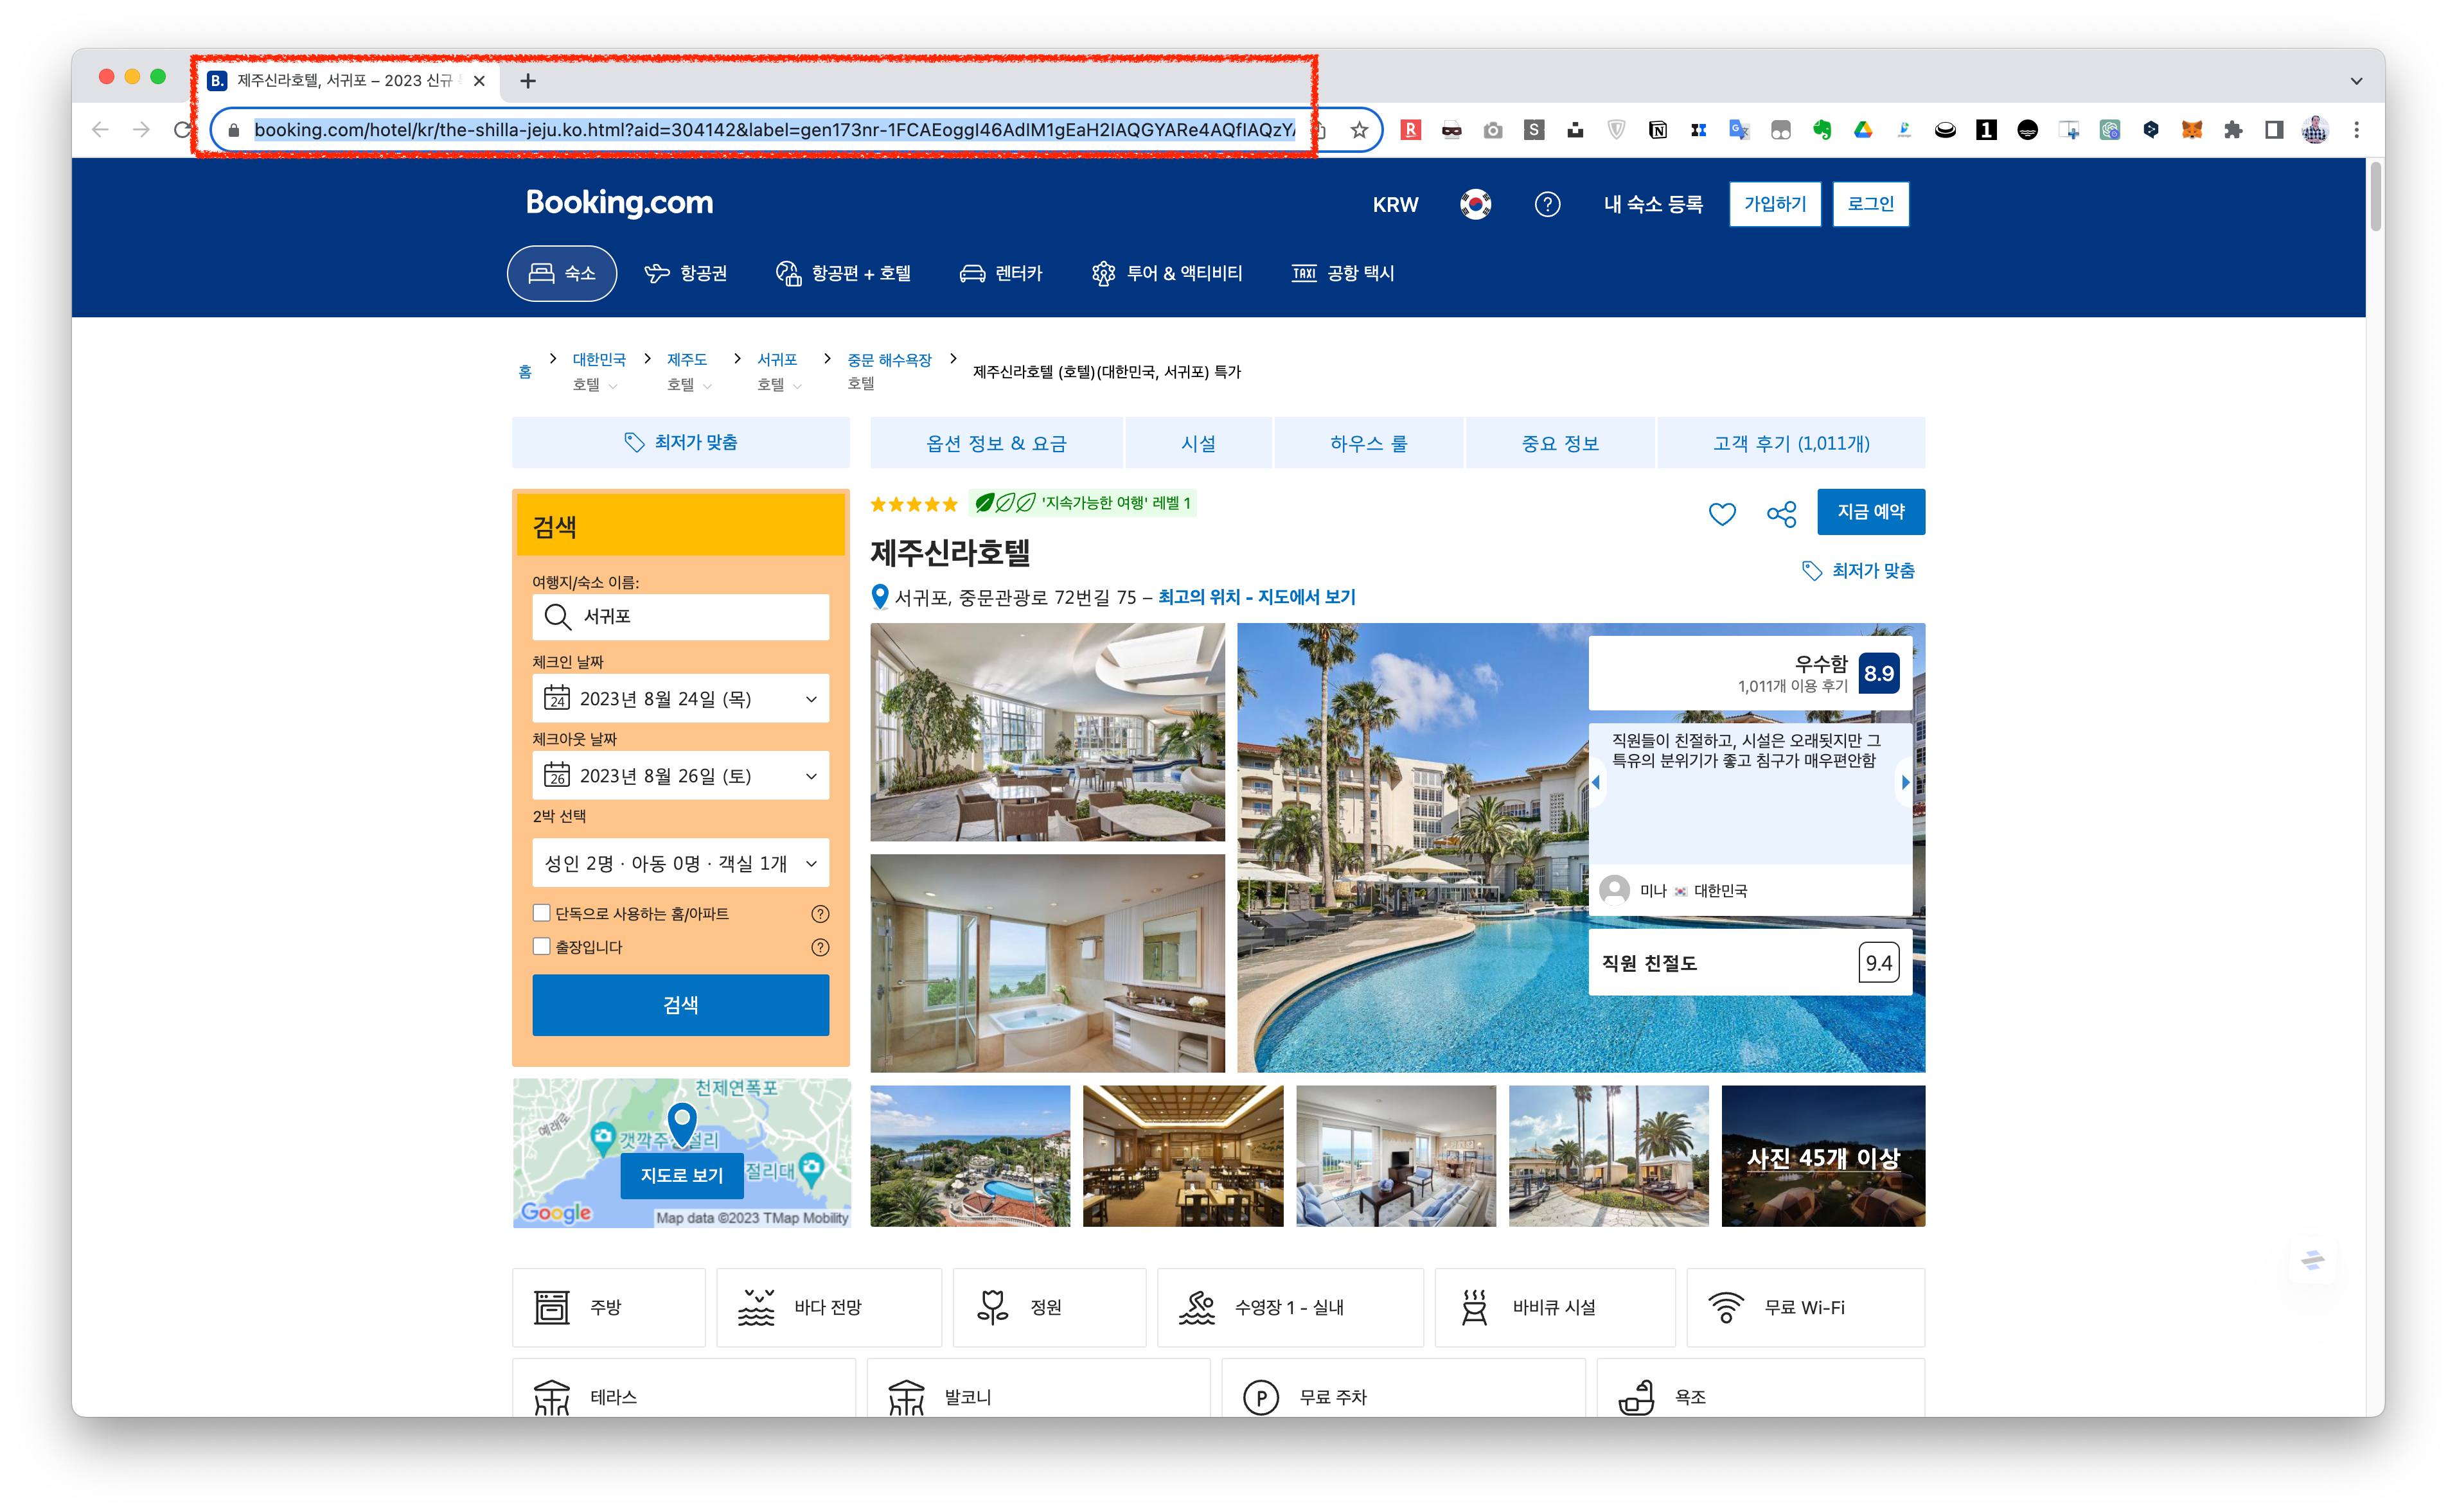Click the 로그인 button

tap(1870, 204)
